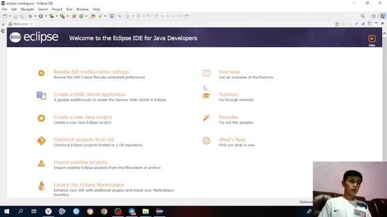Click the Coverage run toolbar icon
Screen dimensions: 387x217
[51, 16]
